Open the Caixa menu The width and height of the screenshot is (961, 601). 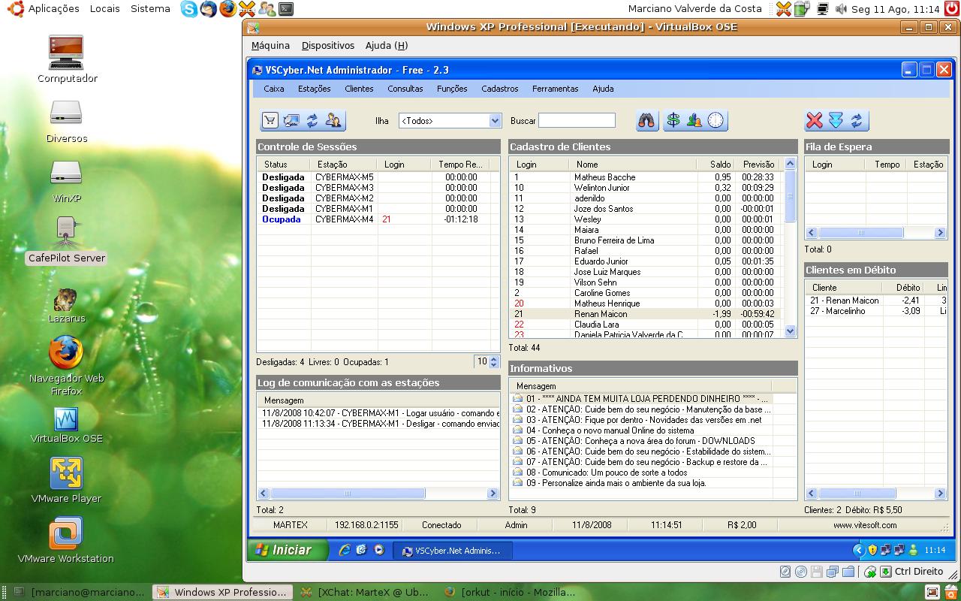pyautogui.click(x=274, y=89)
